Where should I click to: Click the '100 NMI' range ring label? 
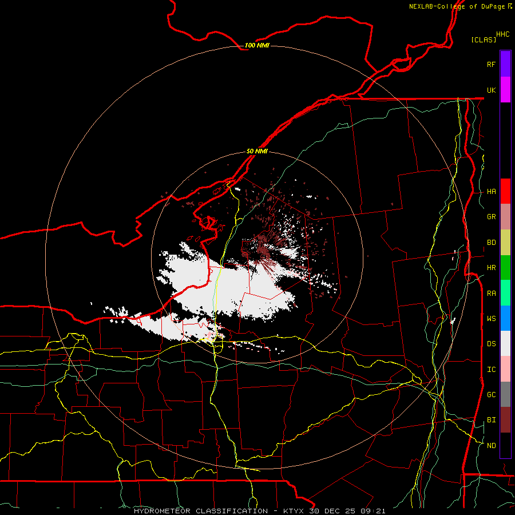tap(257, 45)
